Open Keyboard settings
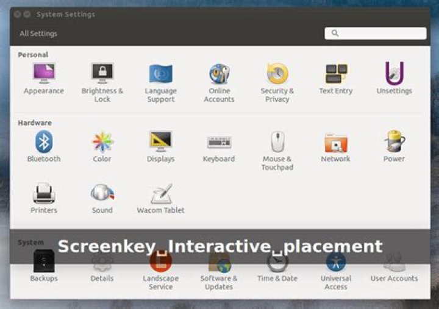This screenshot has width=439, height=309. (x=219, y=148)
